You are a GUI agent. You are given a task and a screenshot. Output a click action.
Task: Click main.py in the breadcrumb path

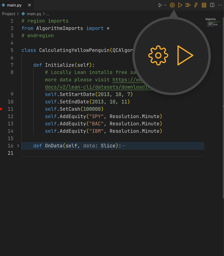pos(34,14)
